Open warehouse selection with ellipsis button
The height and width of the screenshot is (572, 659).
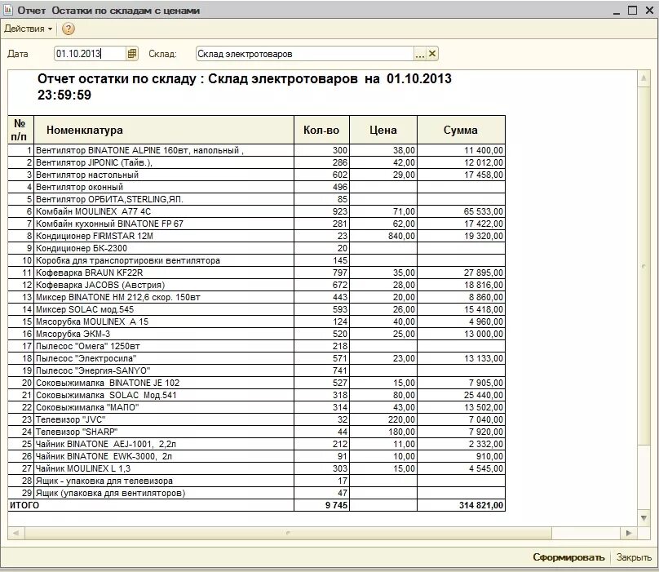tap(419, 54)
